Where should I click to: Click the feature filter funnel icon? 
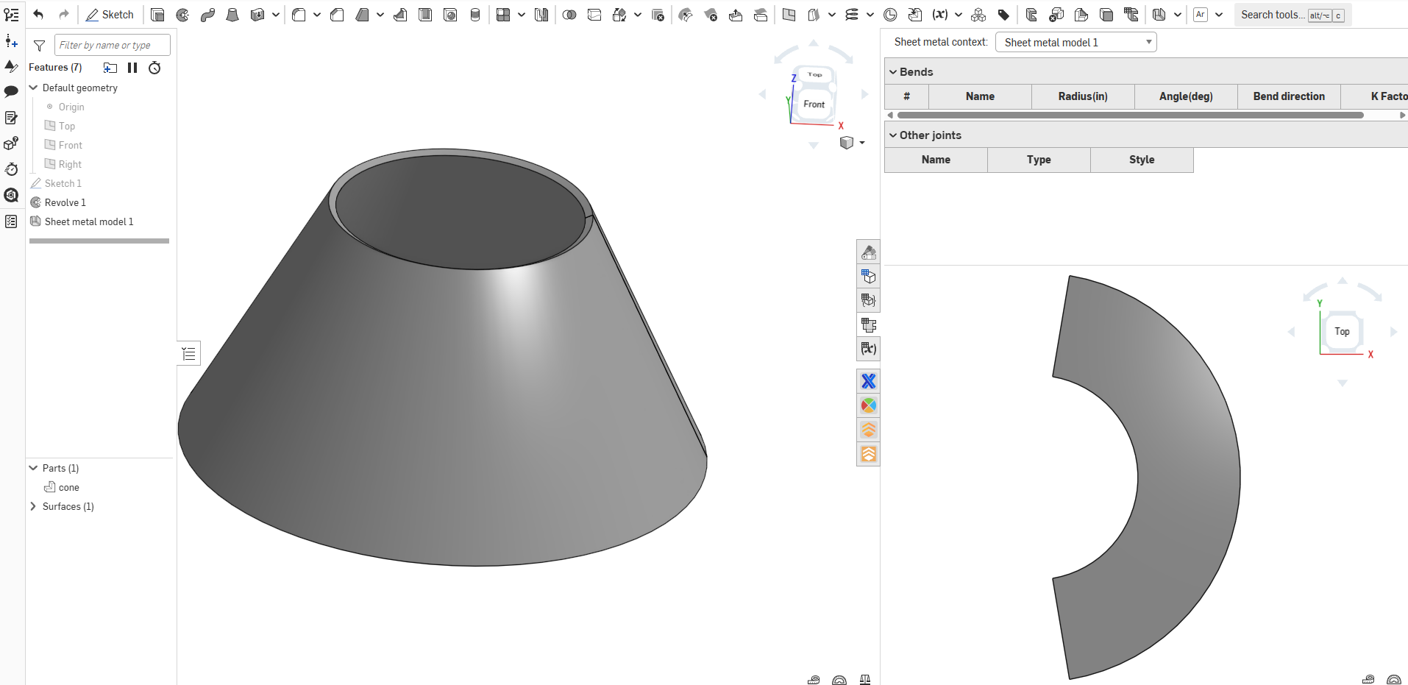pyautogui.click(x=40, y=46)
